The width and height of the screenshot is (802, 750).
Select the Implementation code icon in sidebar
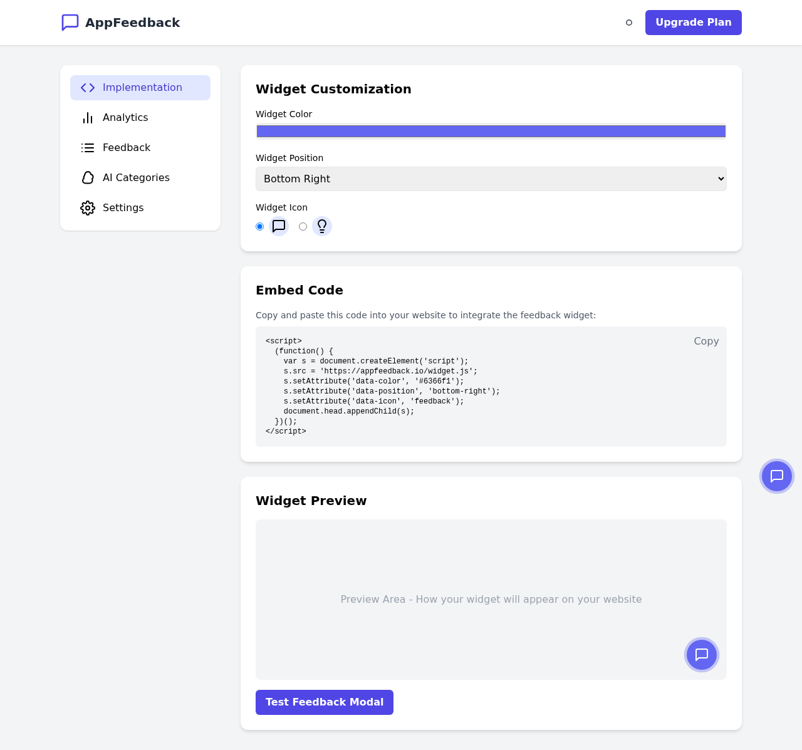coord(87,88)
